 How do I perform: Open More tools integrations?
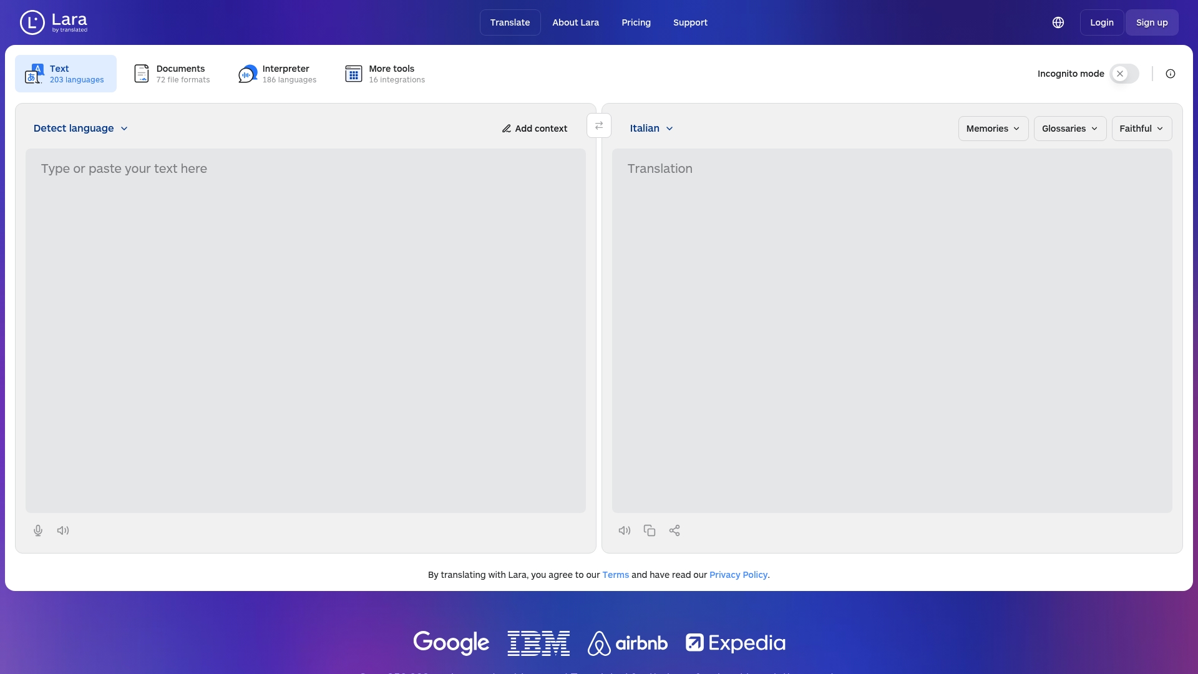click(x=384, y=73)
